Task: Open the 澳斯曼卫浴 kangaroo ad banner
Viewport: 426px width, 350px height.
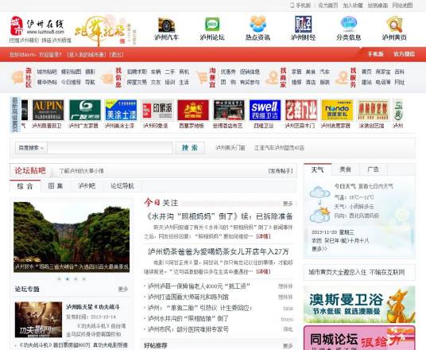Action: pos(359,305)
